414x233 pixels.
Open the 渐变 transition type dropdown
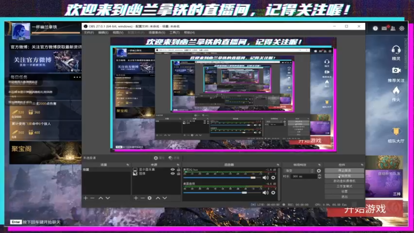pos(299,171)
